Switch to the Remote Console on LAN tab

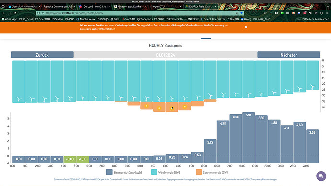(x=59, y=7)
